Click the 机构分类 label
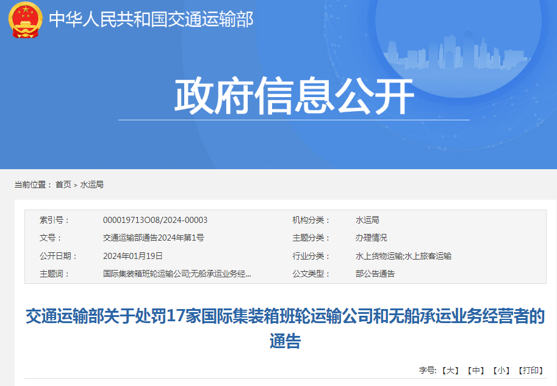Screen dimensions: 557x386 pos(311,220)
